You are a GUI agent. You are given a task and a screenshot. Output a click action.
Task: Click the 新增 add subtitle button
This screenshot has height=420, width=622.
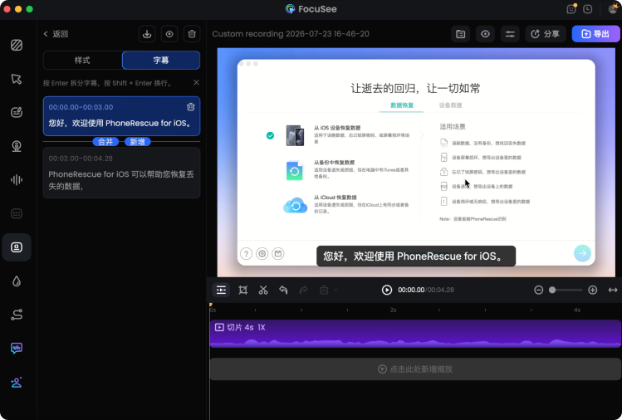pos(138,142)
